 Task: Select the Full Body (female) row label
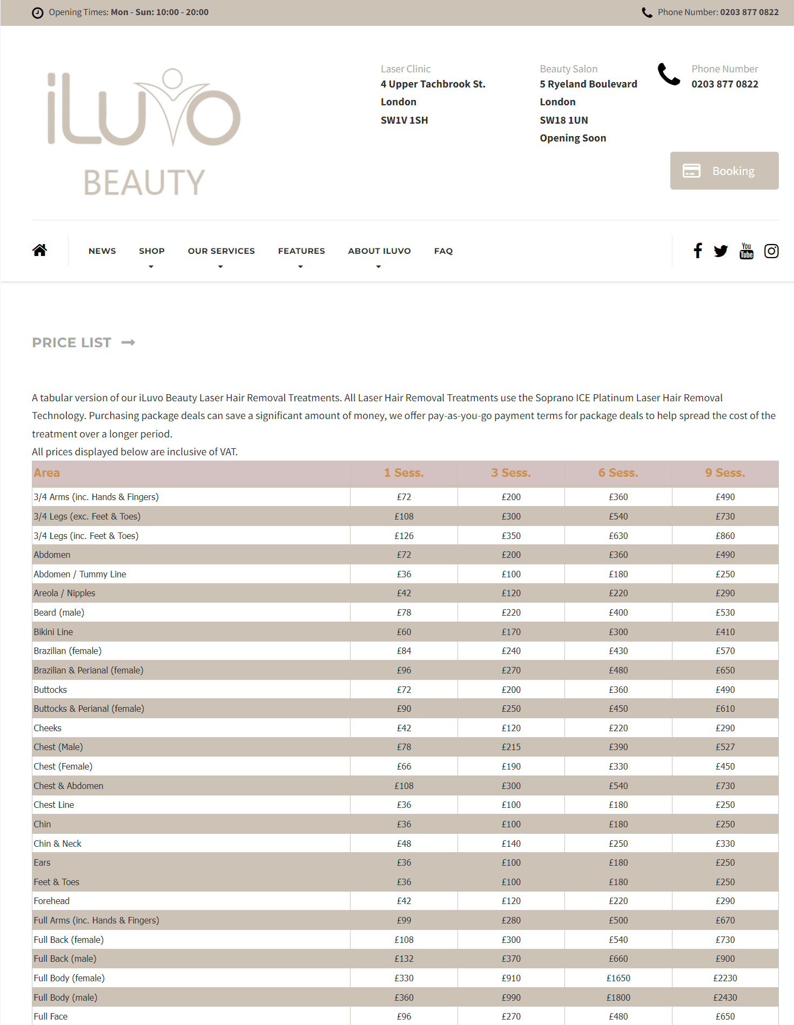[69, 978]
